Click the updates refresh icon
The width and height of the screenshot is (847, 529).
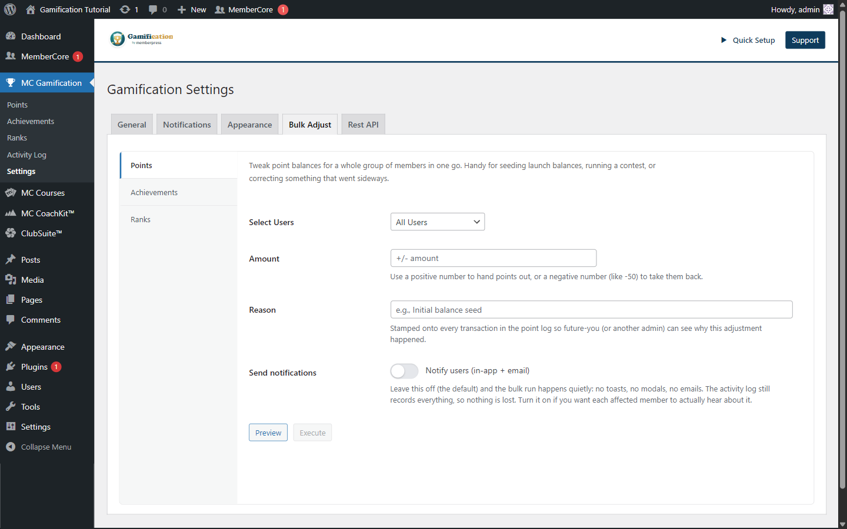tap(125, 9)
